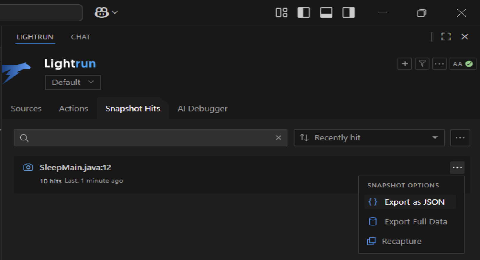This screenshot has width=480, height=260.
Task: Click the Copilot icon in title bar
Action: tap(101, 12)
